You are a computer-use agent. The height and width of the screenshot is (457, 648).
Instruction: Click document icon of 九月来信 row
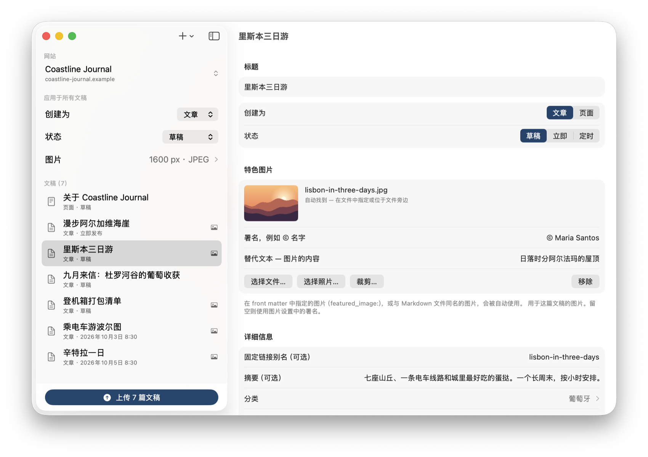pyautogui.click(x=51, y=279)
